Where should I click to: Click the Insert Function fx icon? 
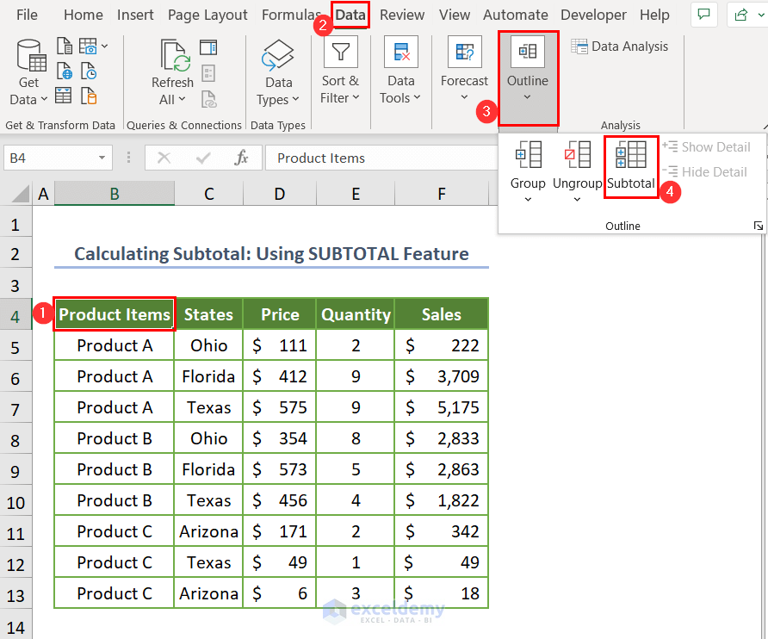(x=242, y=158)
